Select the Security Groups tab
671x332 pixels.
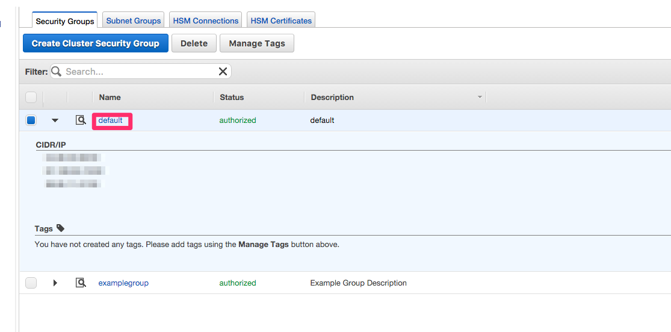[x=64, y=21]
